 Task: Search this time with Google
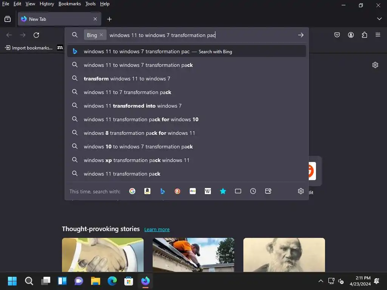(x=132, y=191)
